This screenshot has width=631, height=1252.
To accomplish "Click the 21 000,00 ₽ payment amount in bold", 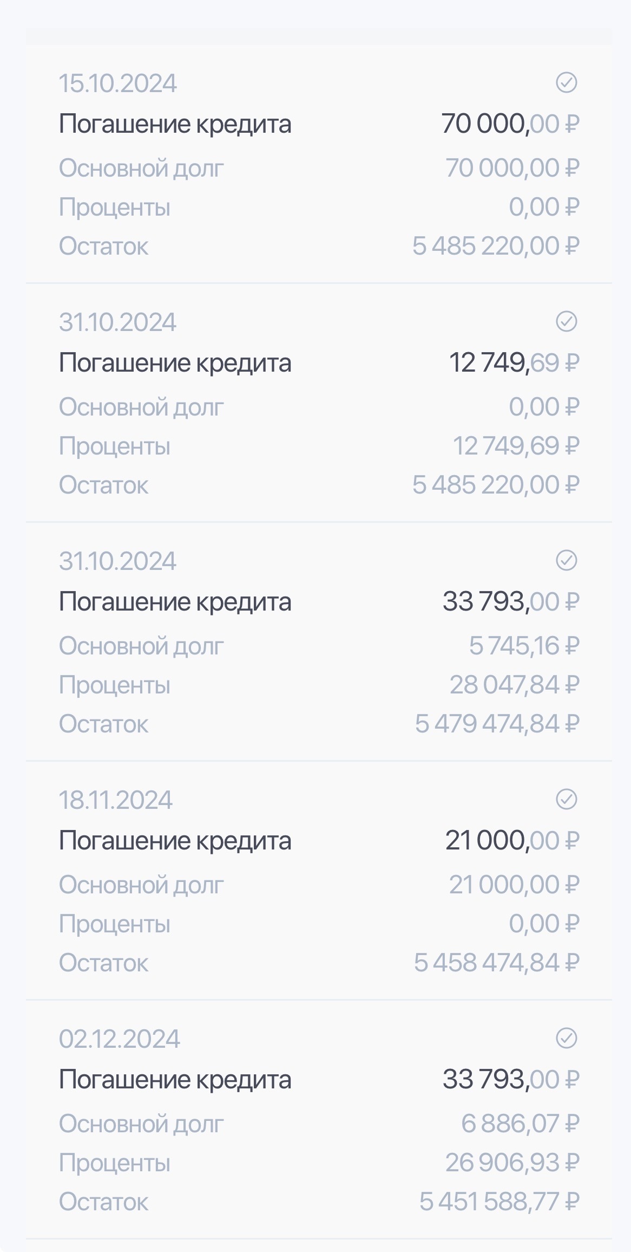I will (x=511, y=841).
